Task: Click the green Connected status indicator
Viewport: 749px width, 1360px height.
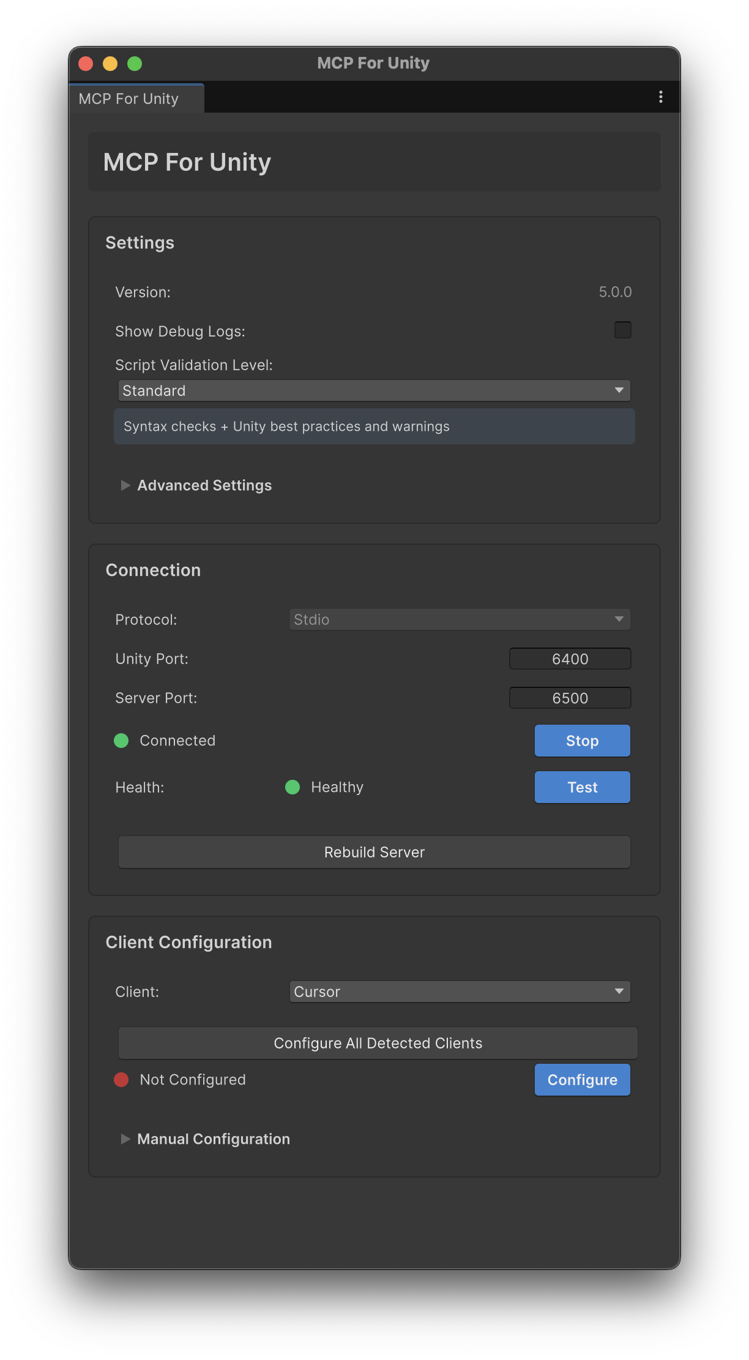Action: [121, 741]
